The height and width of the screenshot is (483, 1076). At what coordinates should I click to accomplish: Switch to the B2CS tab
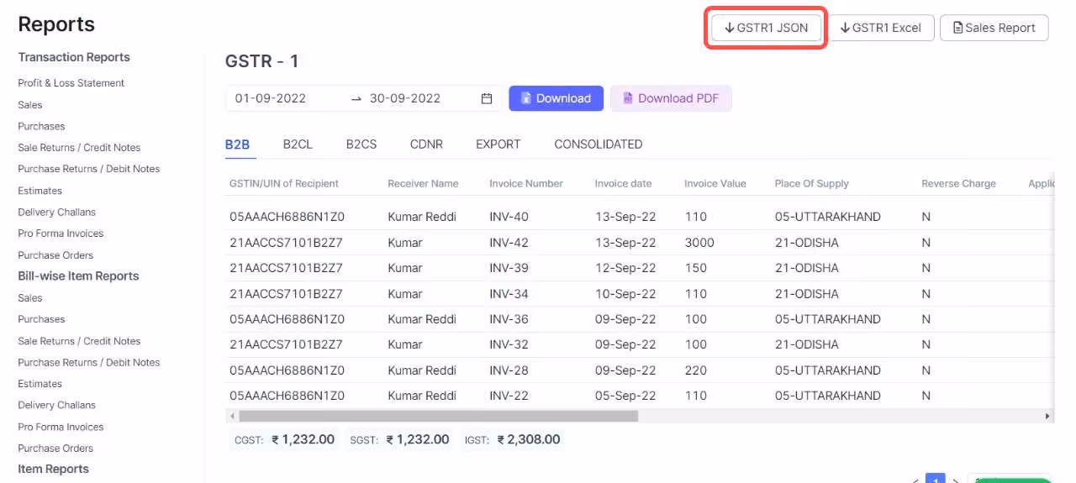click(x=361, y=144)
